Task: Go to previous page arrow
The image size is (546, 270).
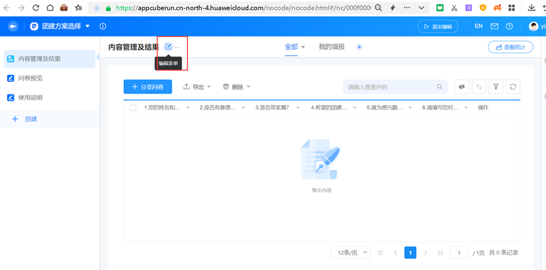Action: (x=396, y=252)
